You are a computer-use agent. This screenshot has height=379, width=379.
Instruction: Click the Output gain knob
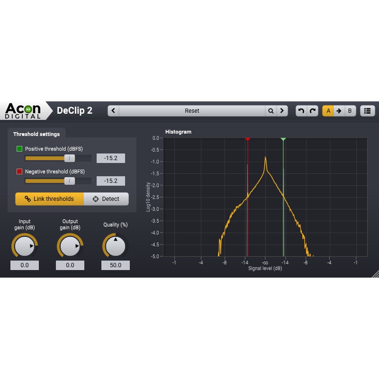pyautogui.click(x=70, y=246)
